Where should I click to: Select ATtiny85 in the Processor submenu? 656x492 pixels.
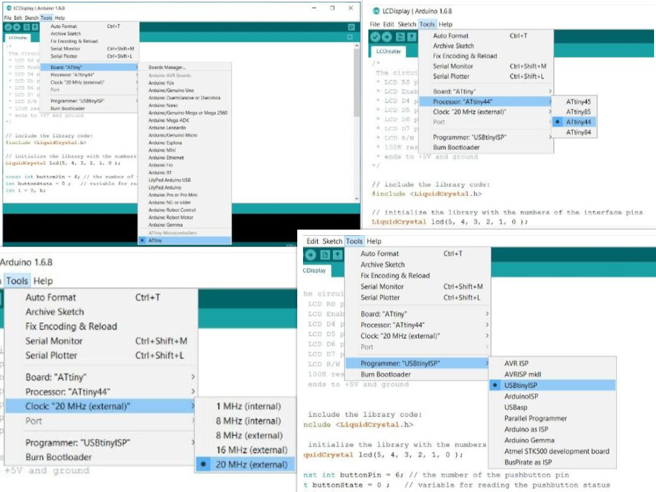coord(574,111)
